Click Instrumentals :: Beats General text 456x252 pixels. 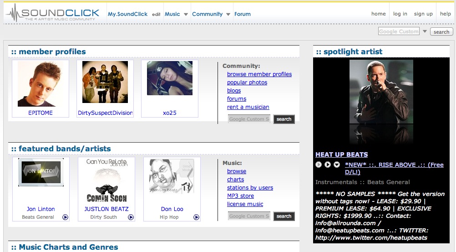363,182
